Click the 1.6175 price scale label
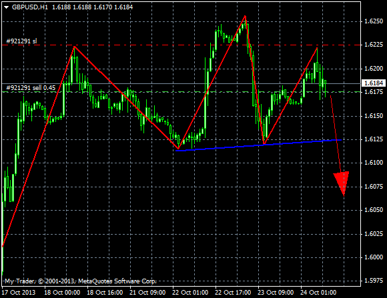 point(374,92)
